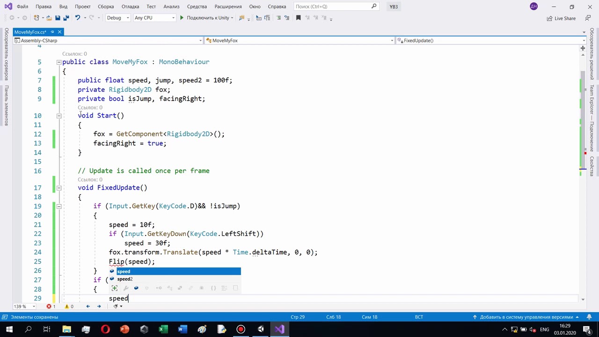This screenshot has height=337, width=599.
Task: Click the navigate backward arrow icon
Action: click(12, 18)
